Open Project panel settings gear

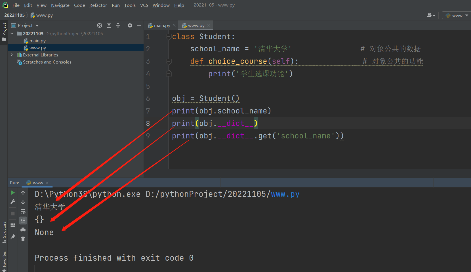(x=130, y=26)
